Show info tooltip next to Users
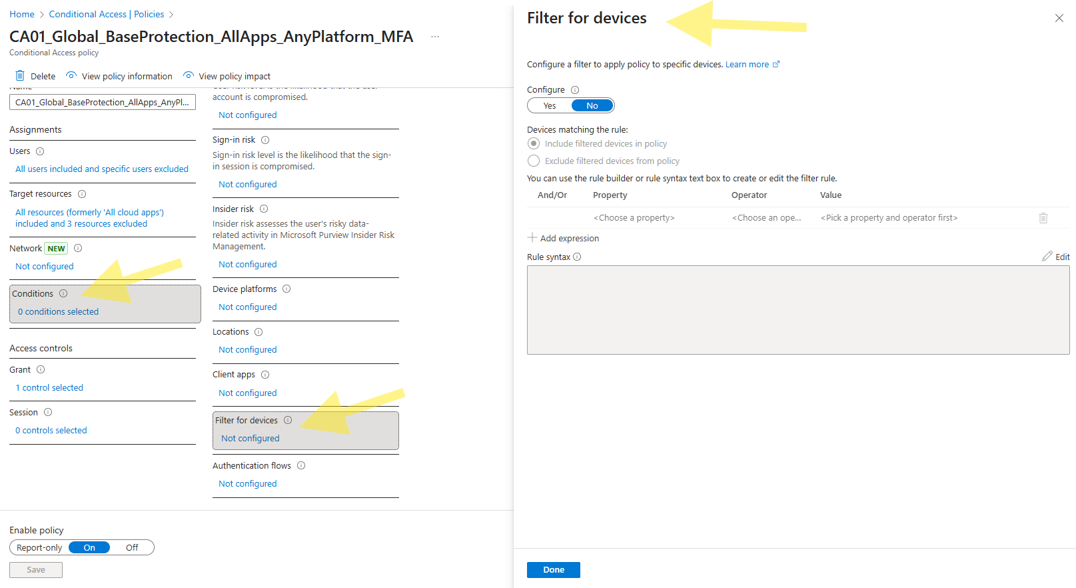This screenshot has height=588, width=1076. pos(40,151)
